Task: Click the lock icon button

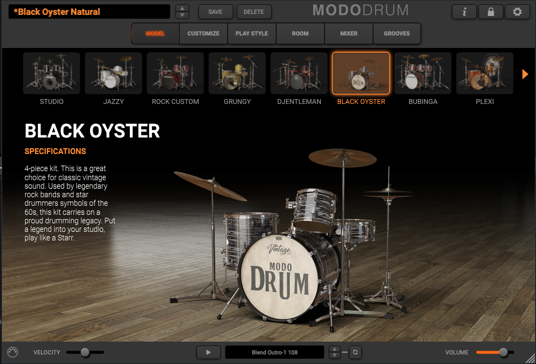Action: 491,12
